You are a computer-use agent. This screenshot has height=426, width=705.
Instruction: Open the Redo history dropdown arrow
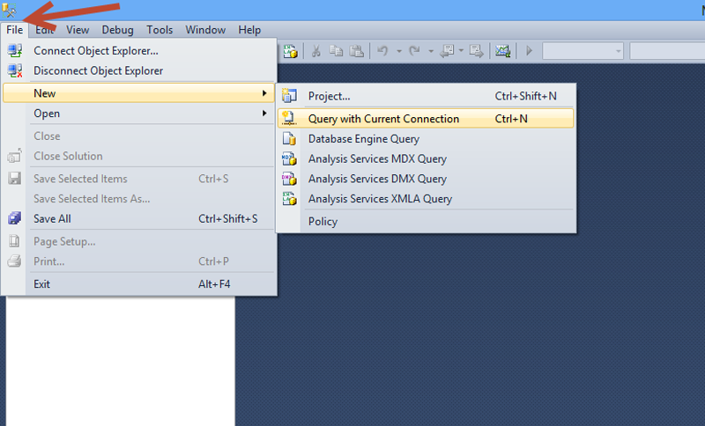431,51
